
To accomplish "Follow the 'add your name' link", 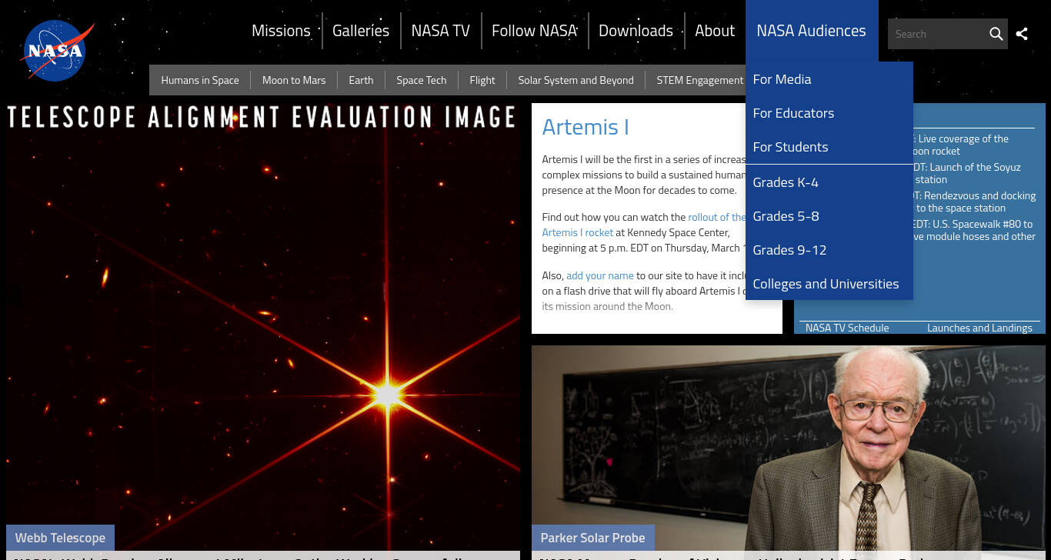I will click(600, 275).
